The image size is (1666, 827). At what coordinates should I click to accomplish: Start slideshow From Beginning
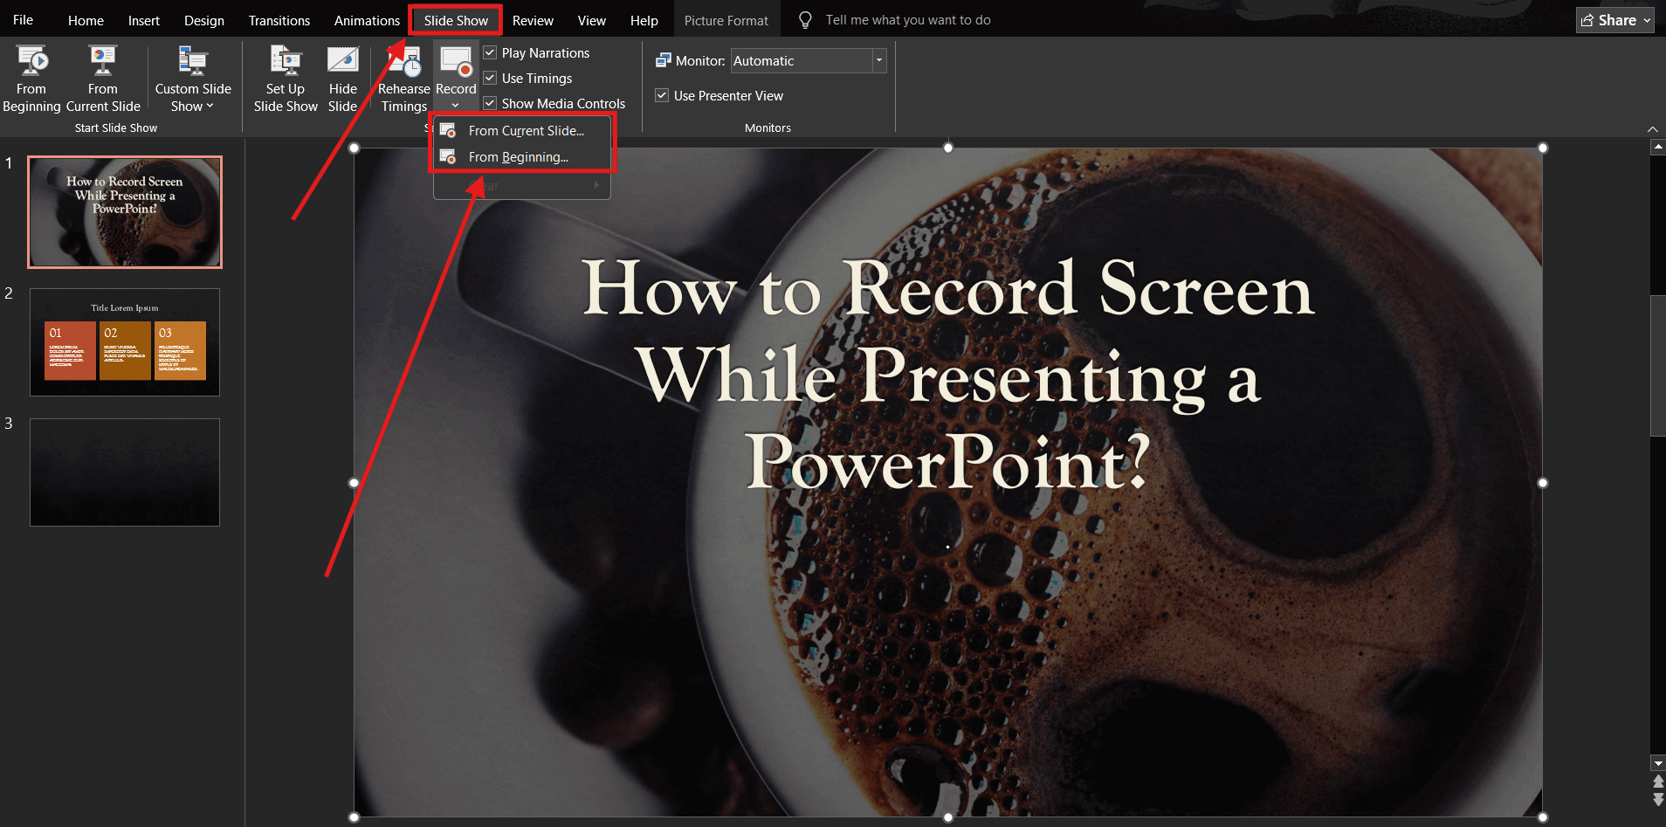tap(31, 79)
